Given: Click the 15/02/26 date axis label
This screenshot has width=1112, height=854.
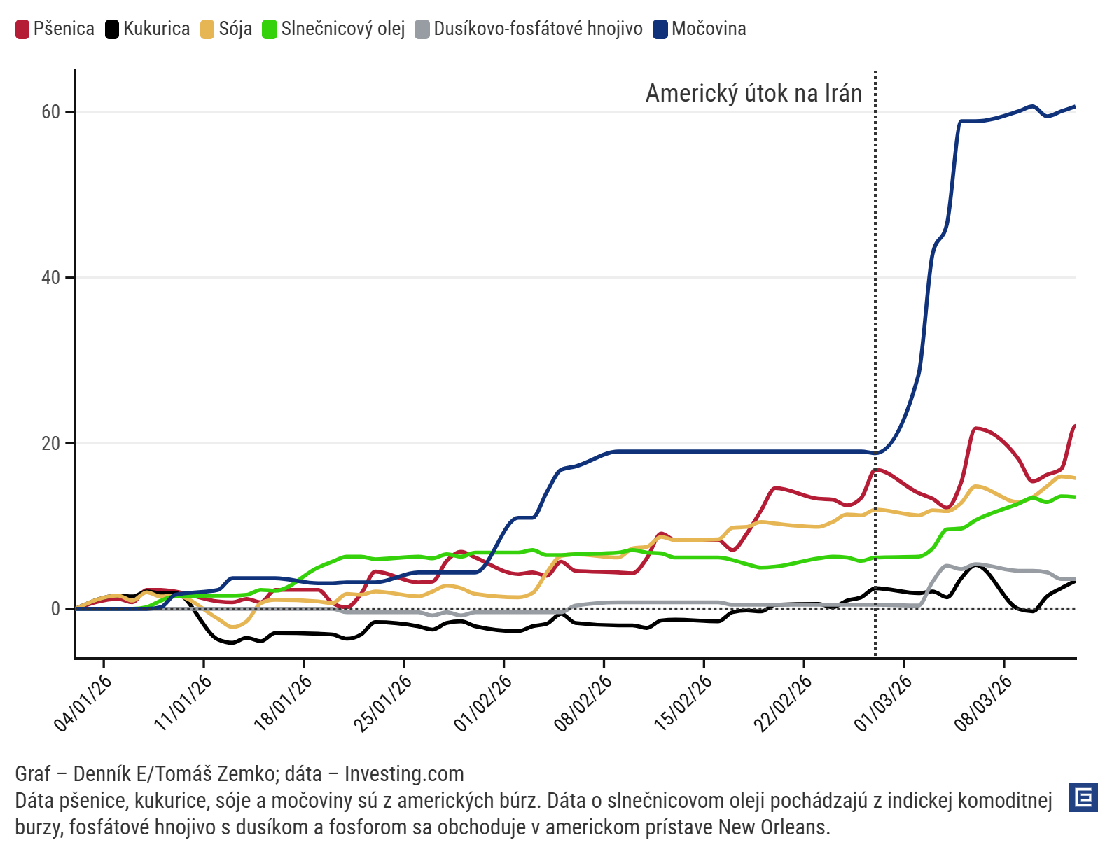Looking at the screenshot, I should [683, 703].
